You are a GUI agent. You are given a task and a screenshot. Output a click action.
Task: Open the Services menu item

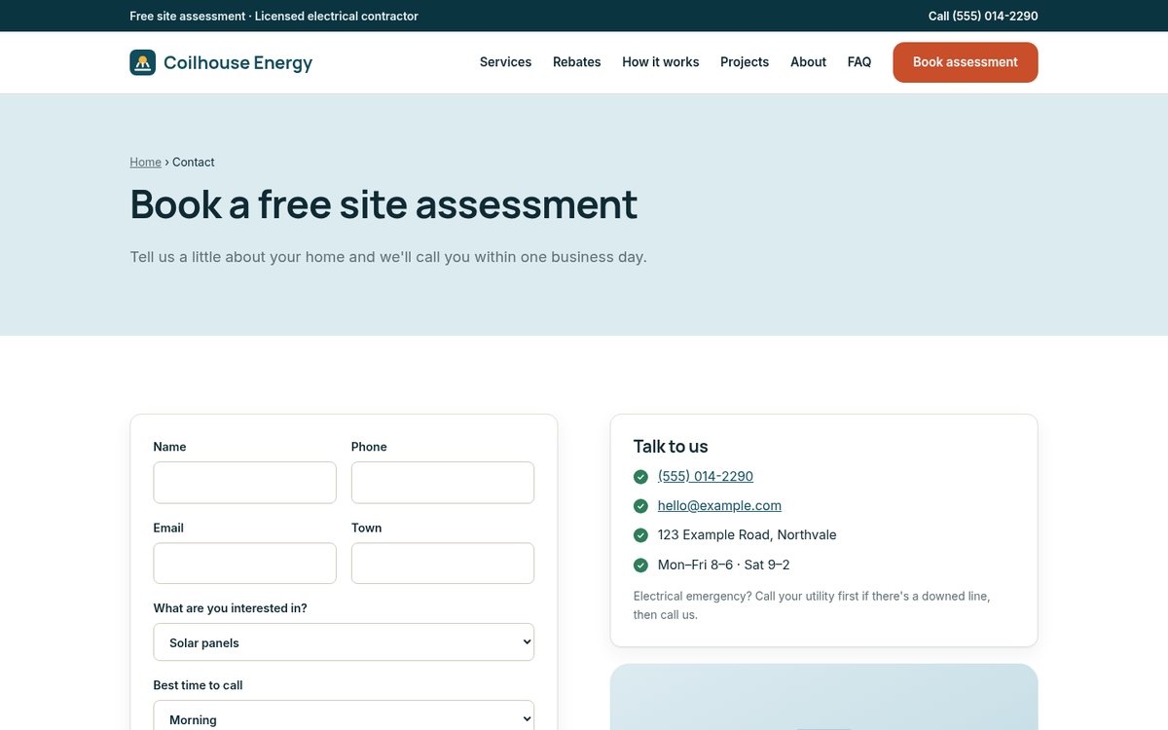coord(505,62)
